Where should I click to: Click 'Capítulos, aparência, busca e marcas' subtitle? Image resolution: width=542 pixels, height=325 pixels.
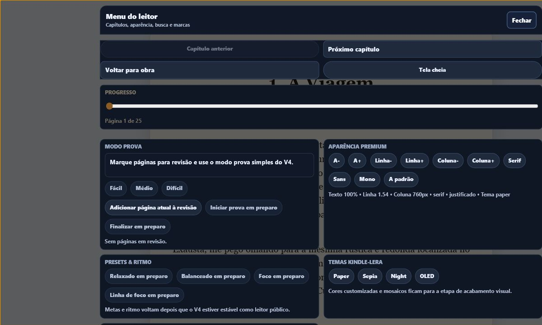148,25
